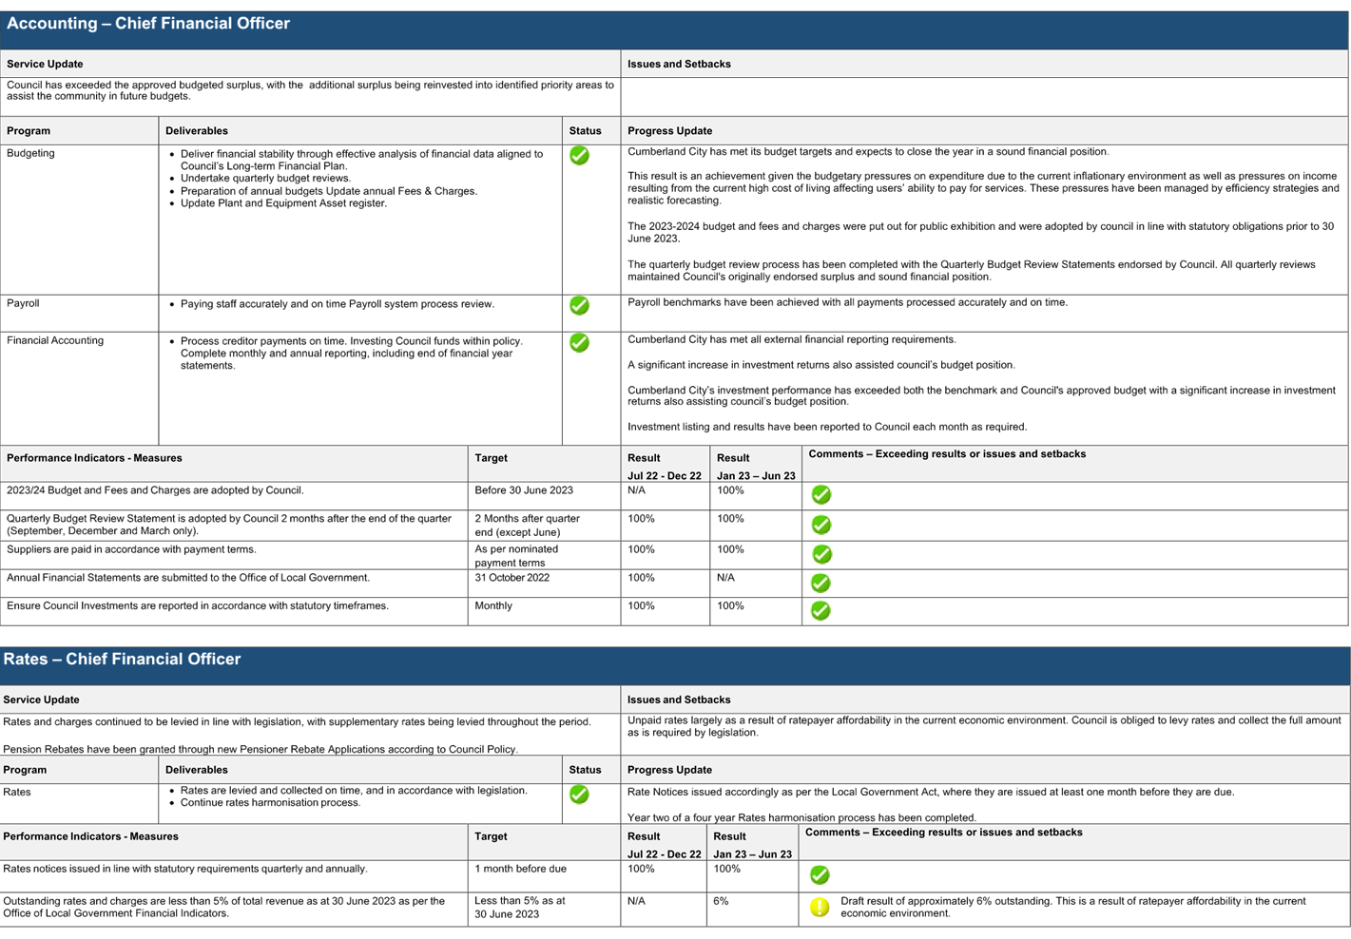
Task: Click the '6%' result value
Action: click(721, 901)
